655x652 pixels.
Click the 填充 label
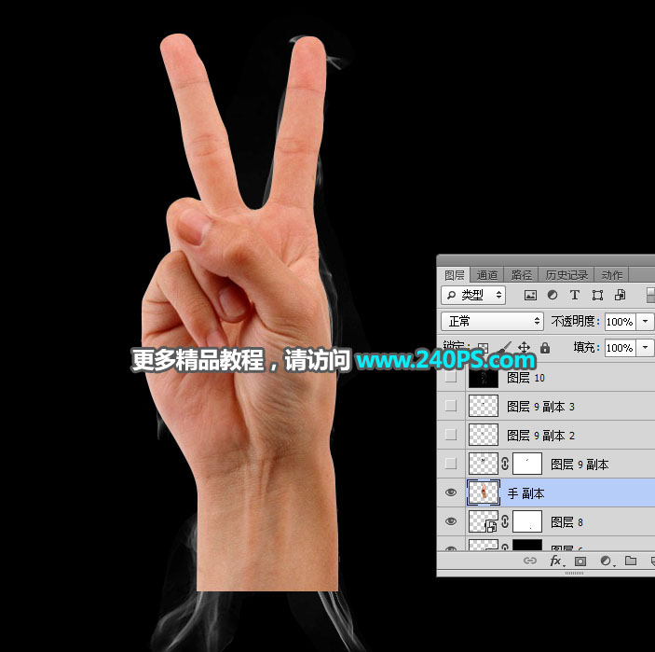pos(586,347)
